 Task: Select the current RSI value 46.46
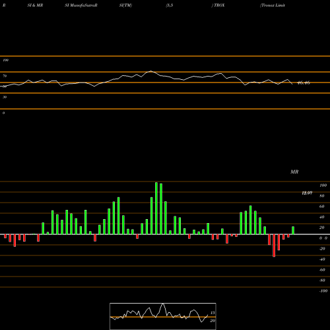304,82
